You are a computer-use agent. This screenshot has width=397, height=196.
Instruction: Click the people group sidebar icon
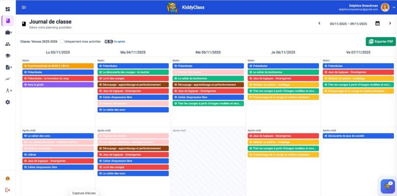(8, 44)
